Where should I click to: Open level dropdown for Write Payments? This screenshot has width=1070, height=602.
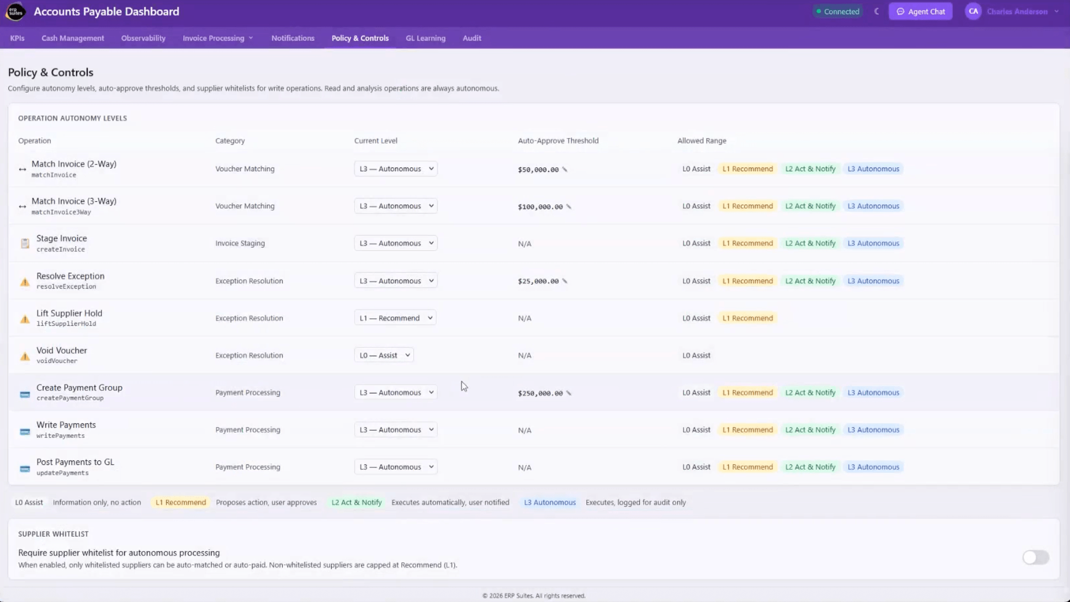pyautogui.click(x=396, y=430)
